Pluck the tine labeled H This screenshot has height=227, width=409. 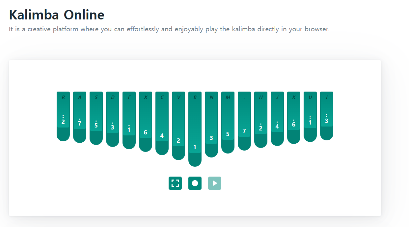pyautogui.click(x=261, y=120)
